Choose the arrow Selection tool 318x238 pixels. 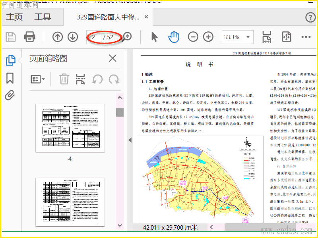point(155,37)
